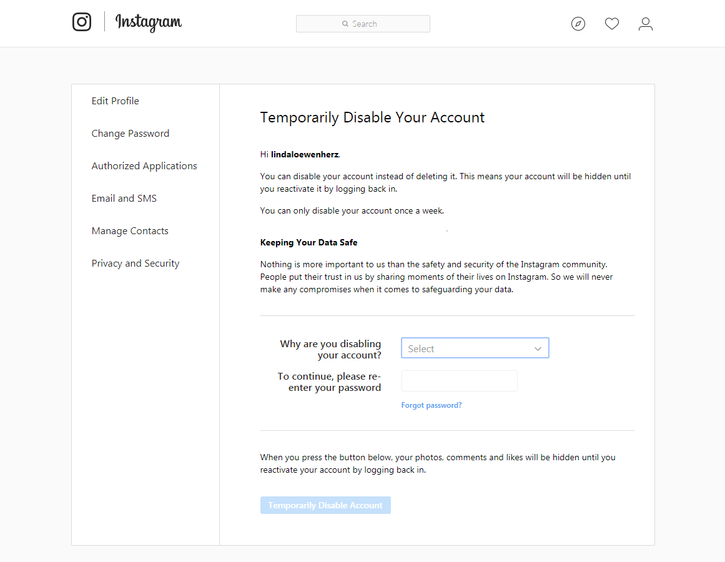Open Manage Contacts section
The image size is (725, 562).
pos(130,231)
